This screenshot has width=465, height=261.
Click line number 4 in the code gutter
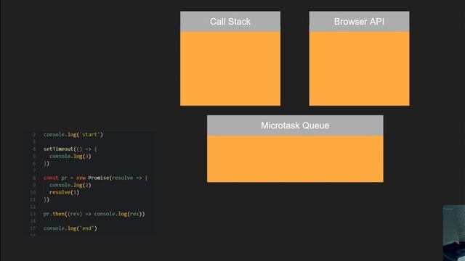tap(34, 149)
